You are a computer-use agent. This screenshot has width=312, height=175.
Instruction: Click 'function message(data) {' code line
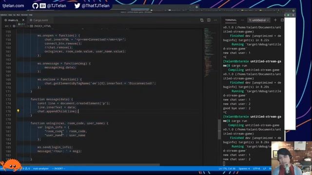click(x=52, y=99)
